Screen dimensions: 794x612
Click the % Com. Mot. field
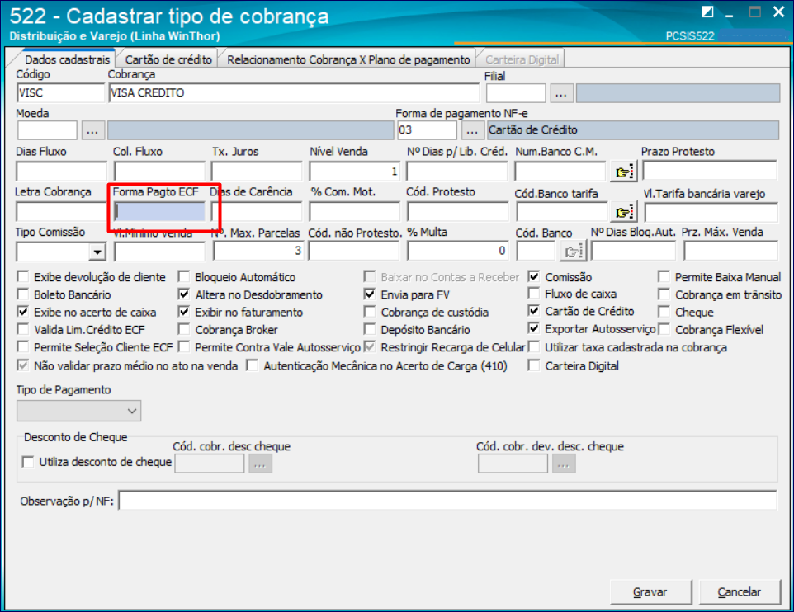(354, 212)
